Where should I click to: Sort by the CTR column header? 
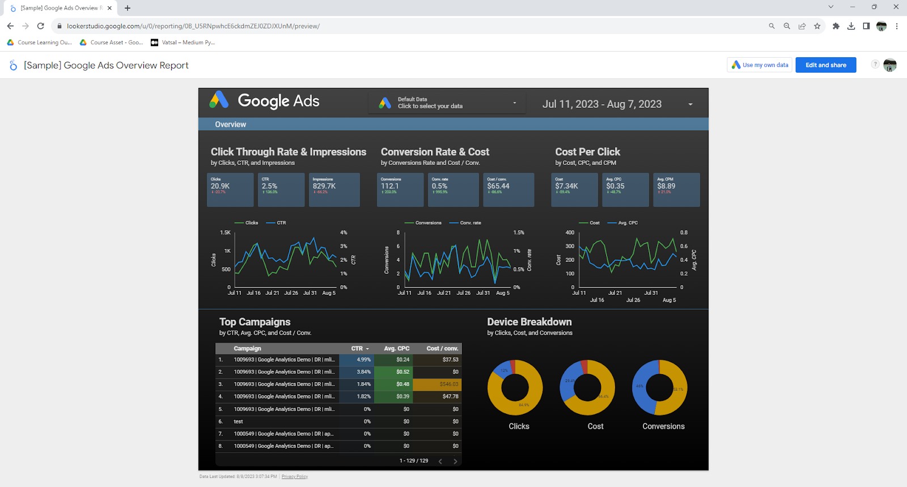pos(360,349)
